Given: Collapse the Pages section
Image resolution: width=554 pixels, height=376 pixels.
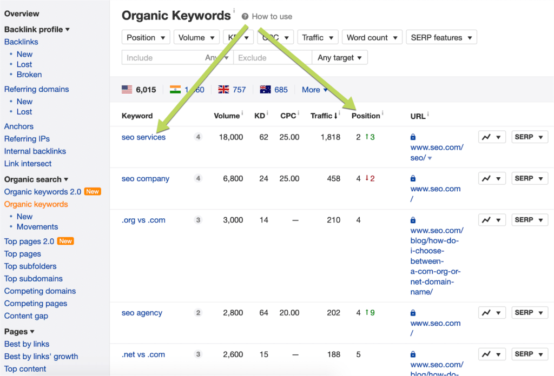Looking at the screenshot, I should [19, 332].
